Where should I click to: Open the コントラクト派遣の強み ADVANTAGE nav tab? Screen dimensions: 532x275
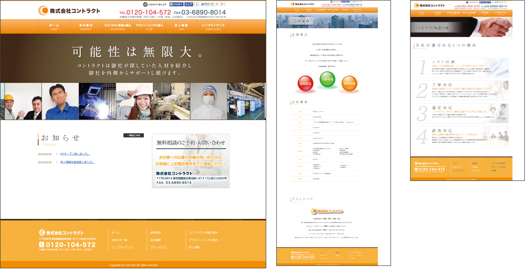118,27
